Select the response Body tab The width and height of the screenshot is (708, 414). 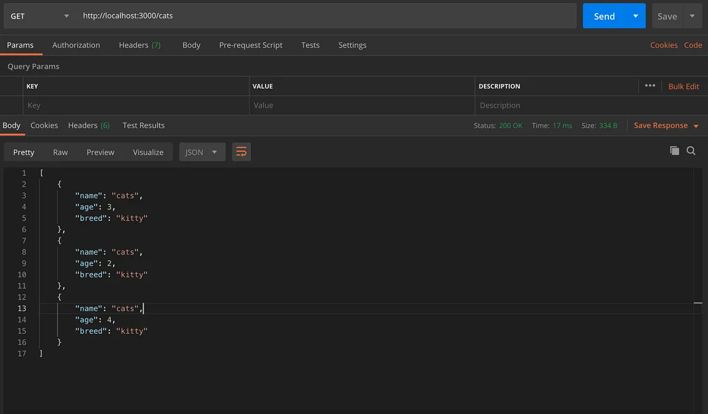pyautogui.click(x=11, y=125)
